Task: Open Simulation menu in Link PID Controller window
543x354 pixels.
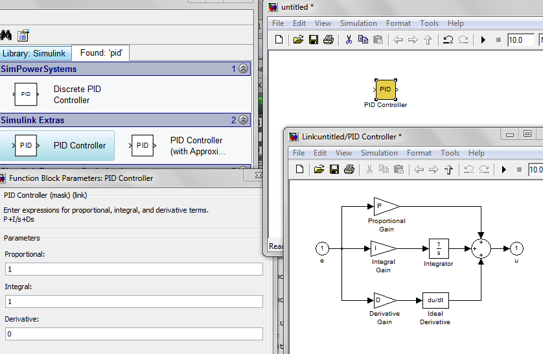Action: [379, 153]
